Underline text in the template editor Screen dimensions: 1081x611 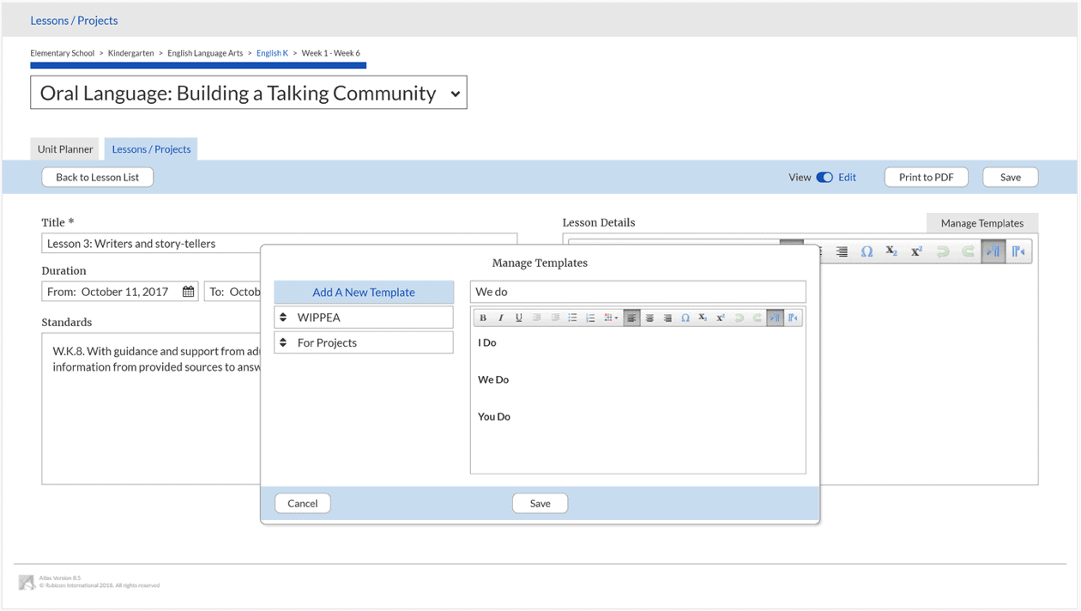tap(519, 318)
